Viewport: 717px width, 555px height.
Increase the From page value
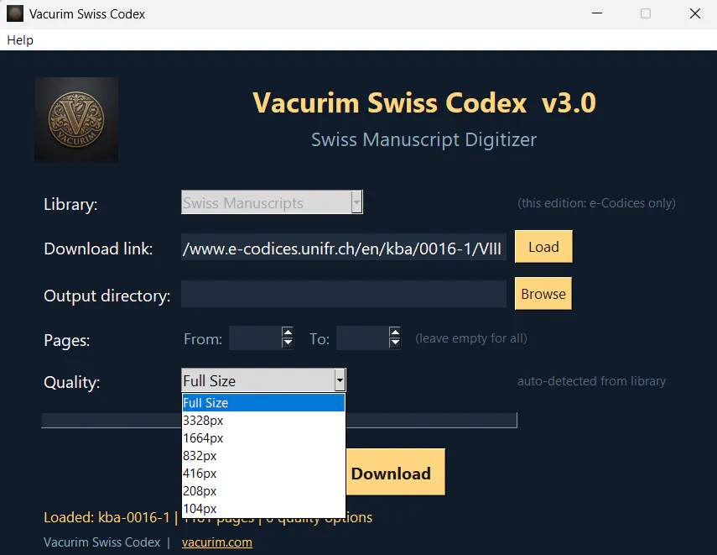pos(288,332)
